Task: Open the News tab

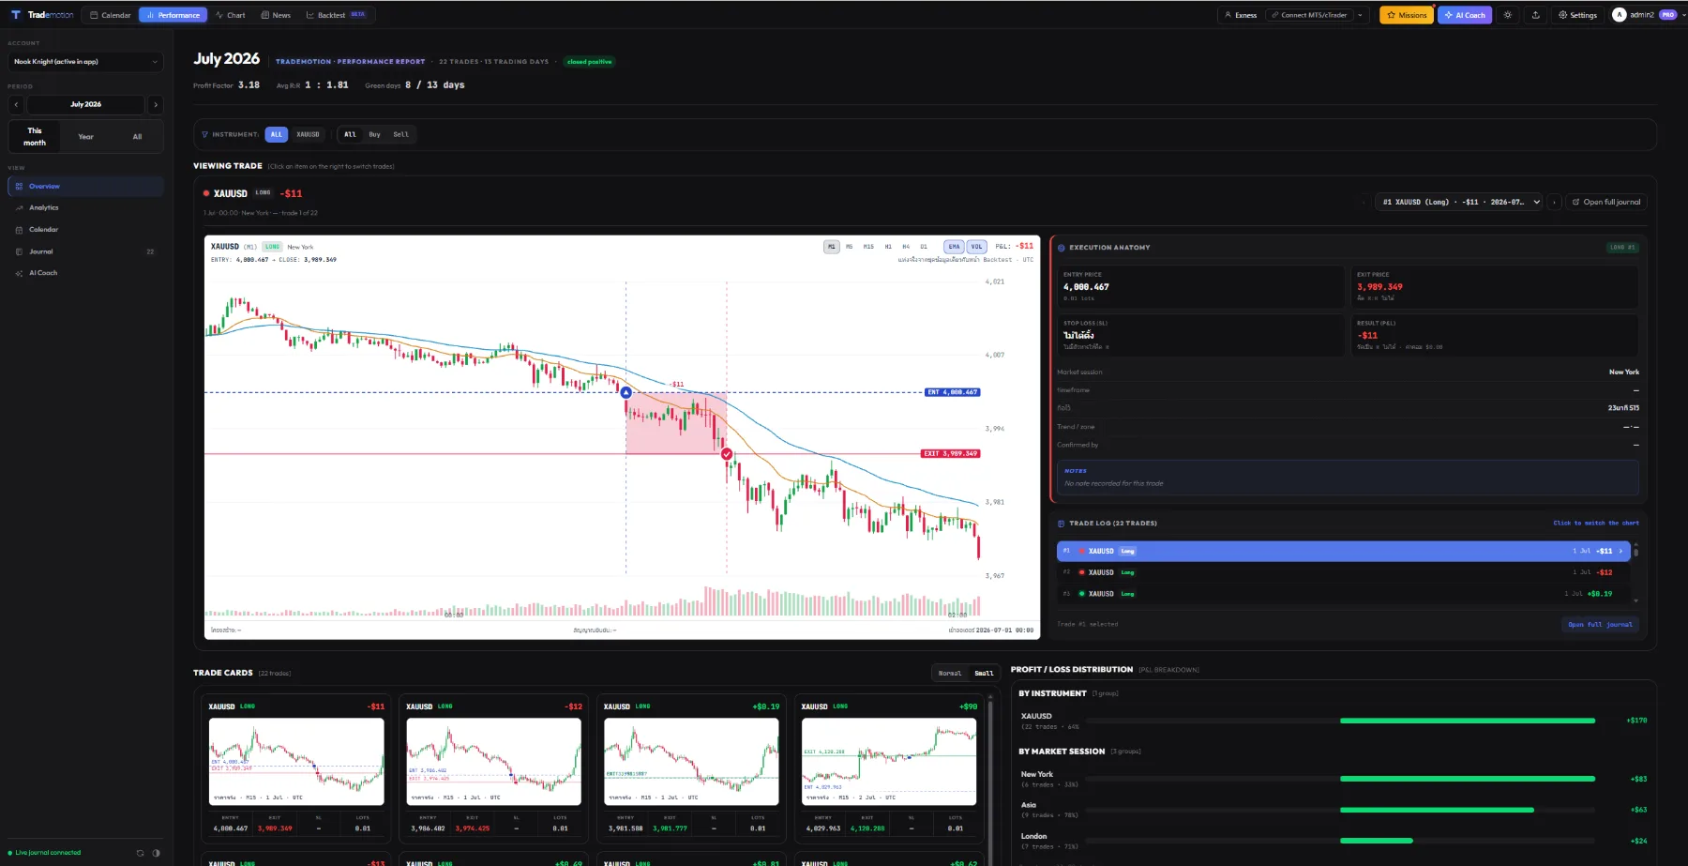Action: tap(276, 15)
